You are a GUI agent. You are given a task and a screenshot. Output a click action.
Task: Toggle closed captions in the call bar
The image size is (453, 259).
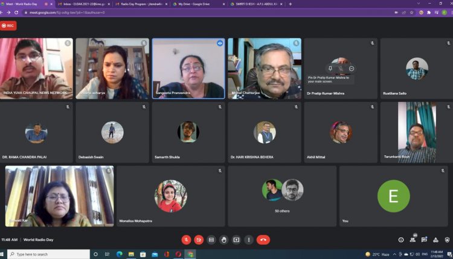[x=211, y=240]
